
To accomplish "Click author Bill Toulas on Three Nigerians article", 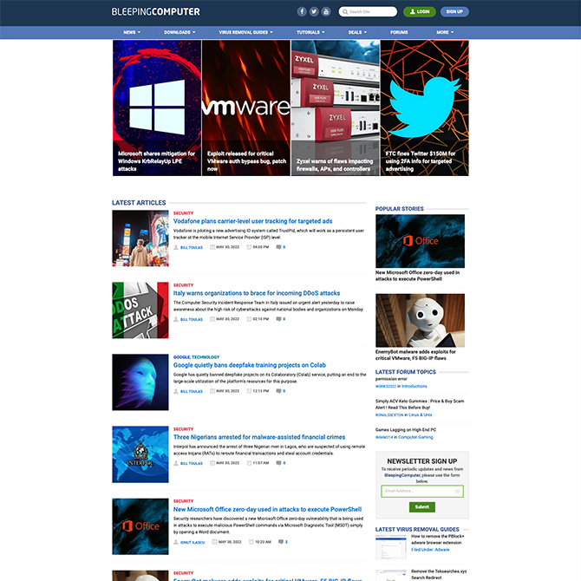I will tap(191, 463).
